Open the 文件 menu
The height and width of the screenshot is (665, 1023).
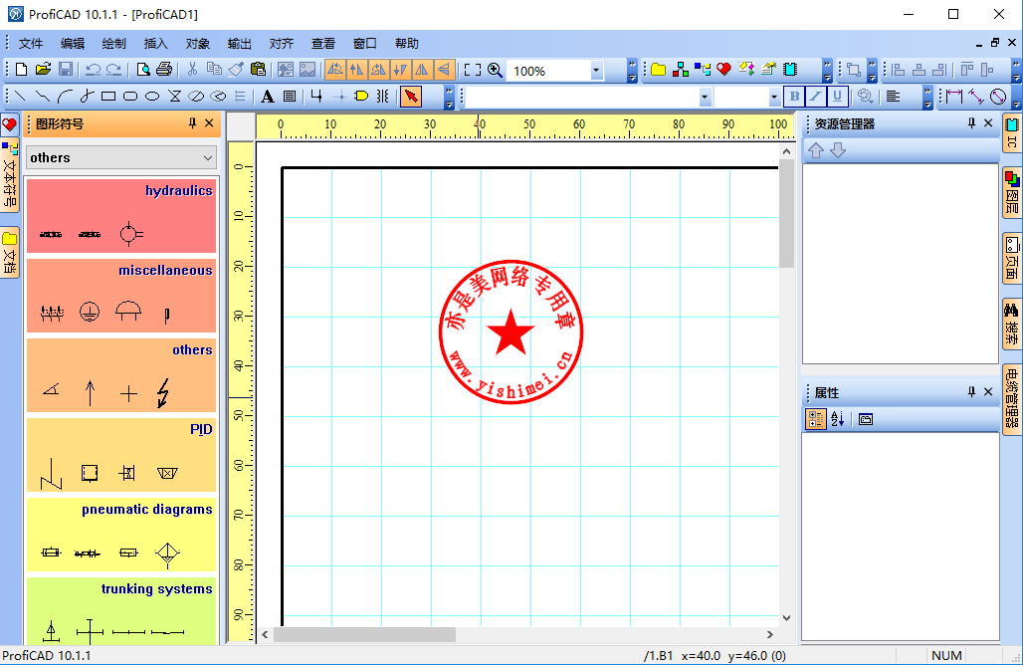31,43
